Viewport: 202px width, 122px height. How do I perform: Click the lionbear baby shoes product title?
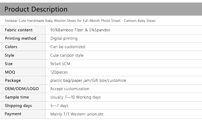click(x=80, y=21)
